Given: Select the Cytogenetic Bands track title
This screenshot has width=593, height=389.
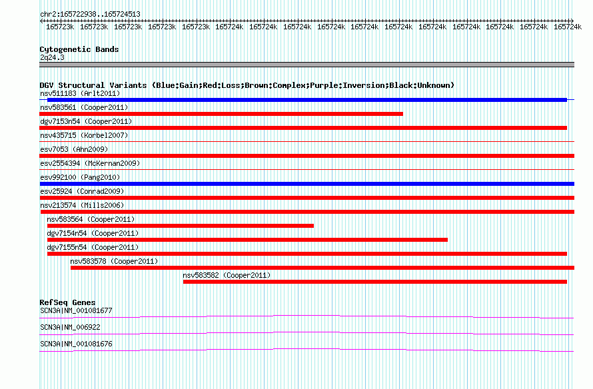Looking at the screenshot, I should (x=79, y=49).
